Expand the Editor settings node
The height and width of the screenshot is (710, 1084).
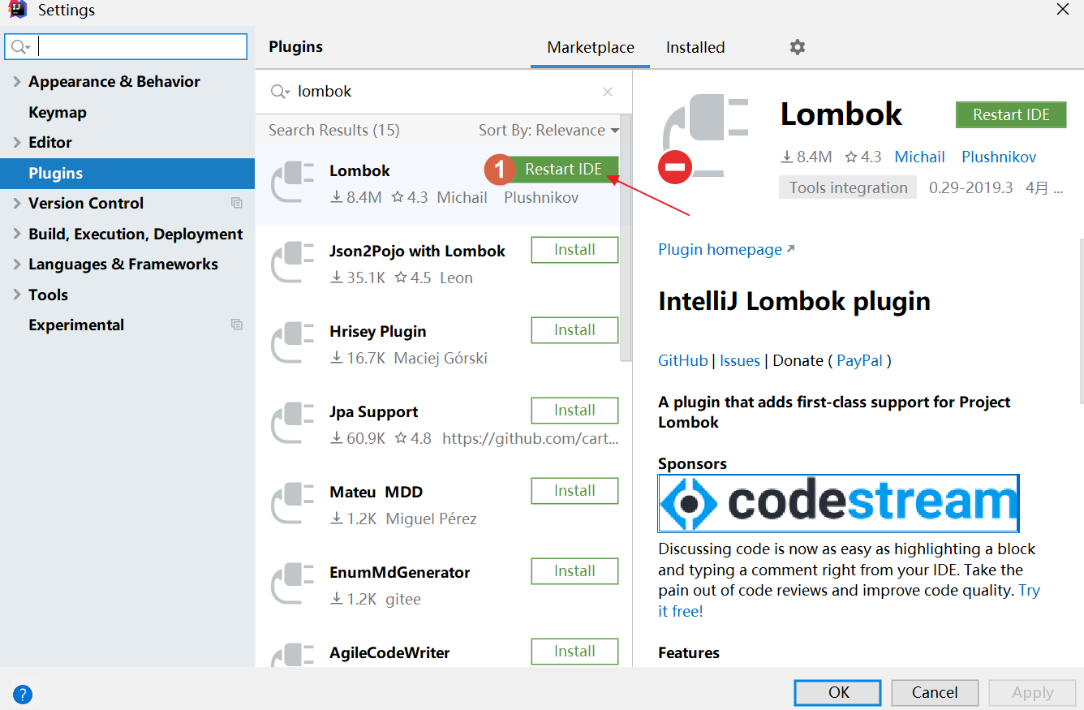(x=17, y=143)
